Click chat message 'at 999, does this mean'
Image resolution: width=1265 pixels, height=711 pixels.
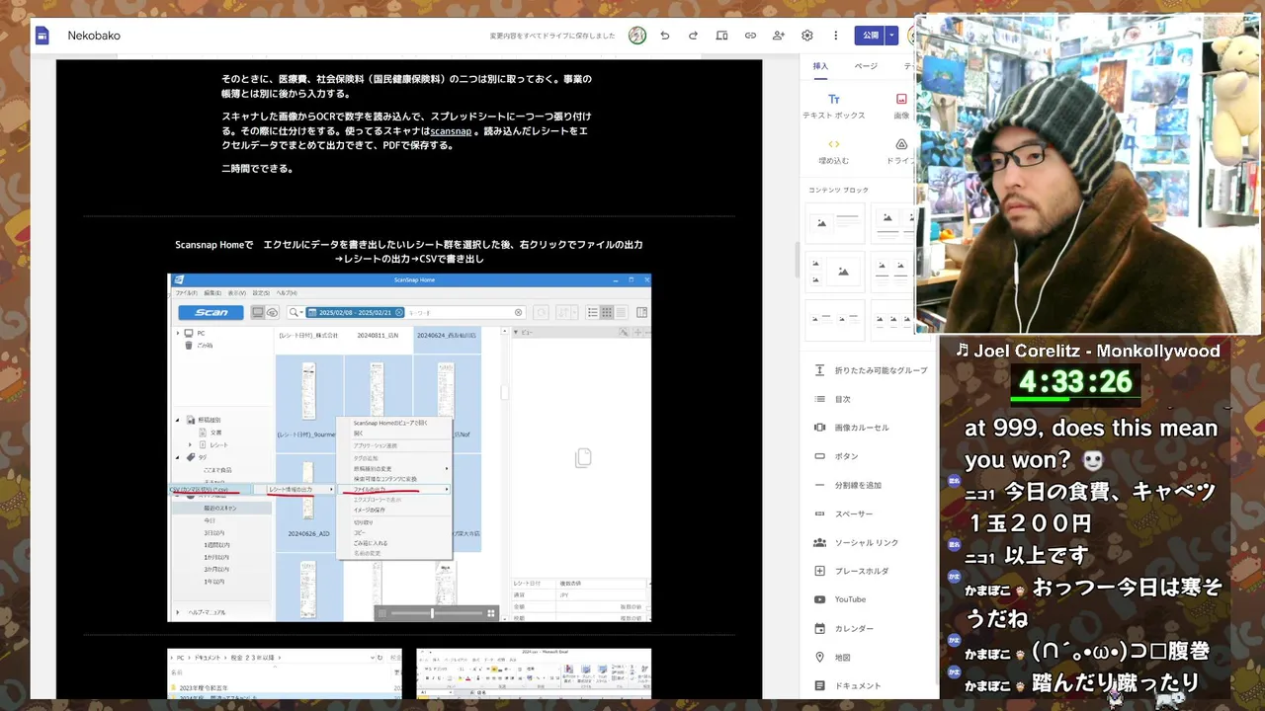point(1091,444)
